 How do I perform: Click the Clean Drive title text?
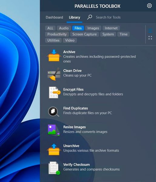[72, 71]
